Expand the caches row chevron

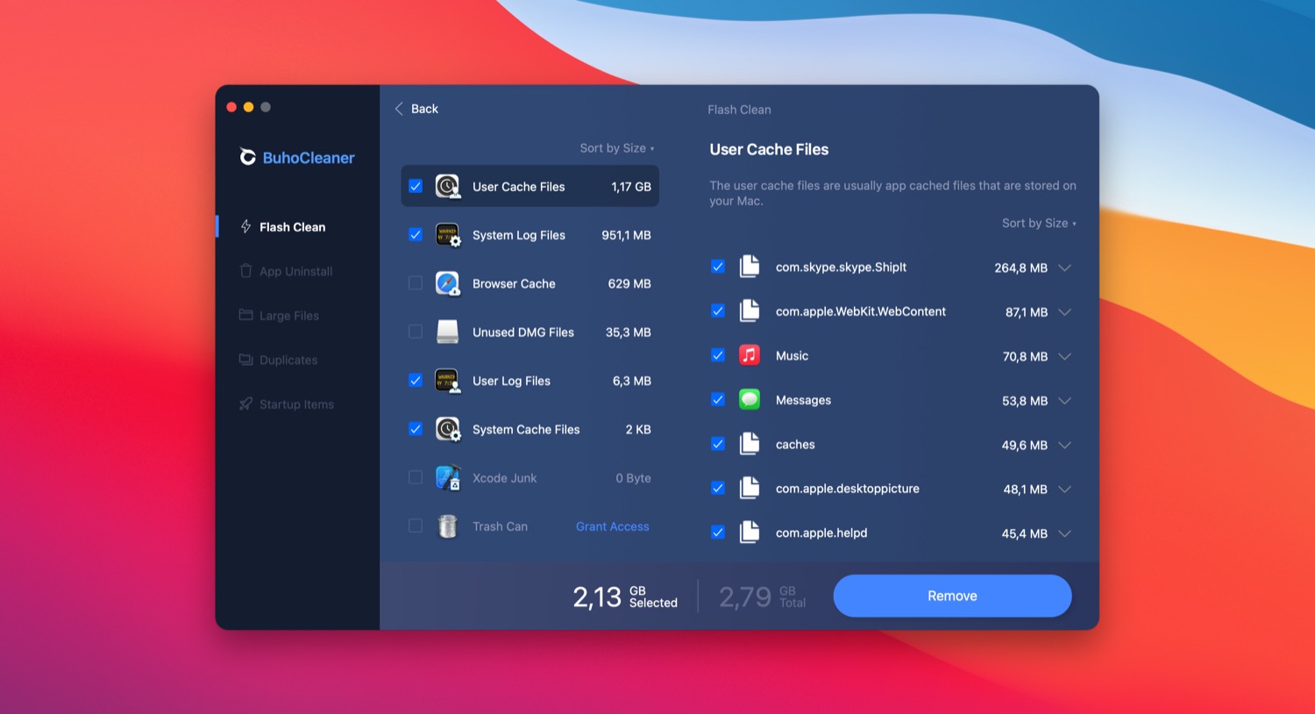click(1065, 445)
